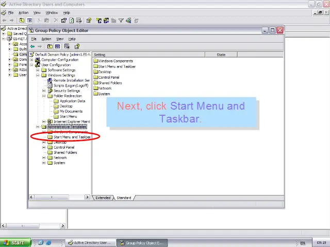The image size is (330, 247).
Task: Click EN language indicator in system tray
Action: [x=303, y=243]
